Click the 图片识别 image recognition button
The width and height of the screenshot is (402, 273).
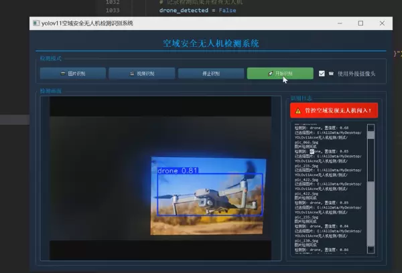(x=72, y=73)
